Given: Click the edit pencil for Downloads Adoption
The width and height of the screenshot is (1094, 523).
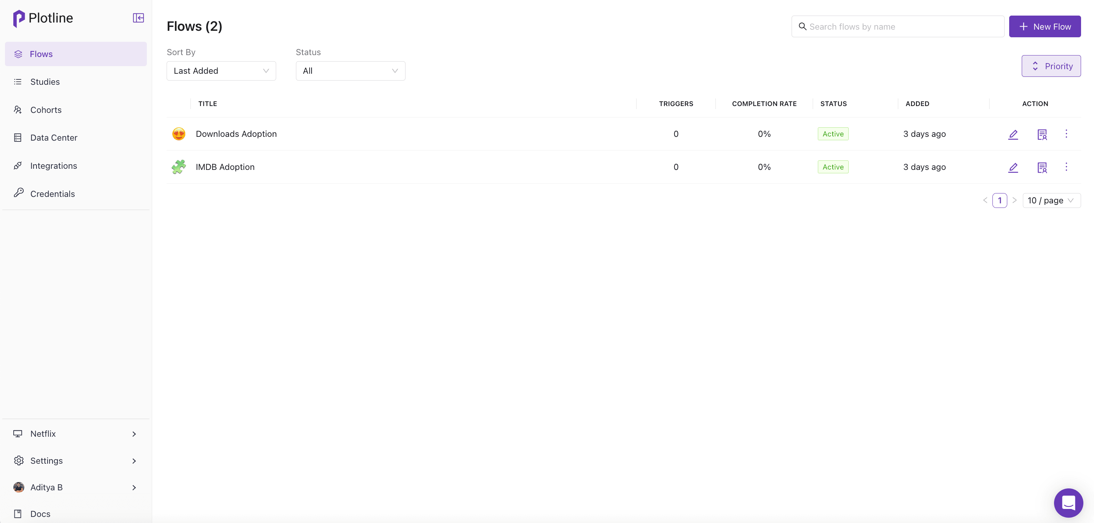Looking at the screenshot, I should 1013,134.
